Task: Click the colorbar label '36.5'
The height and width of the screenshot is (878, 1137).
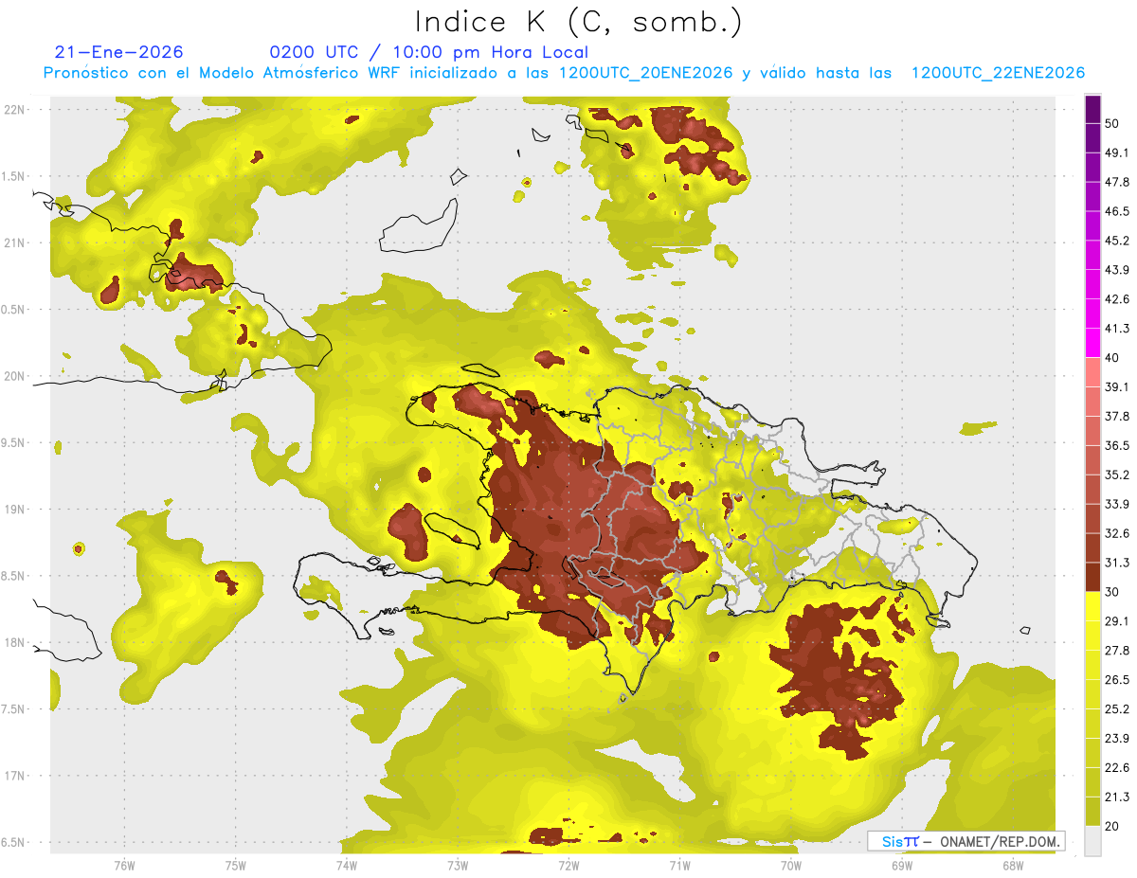Action: pos(1117,445)
